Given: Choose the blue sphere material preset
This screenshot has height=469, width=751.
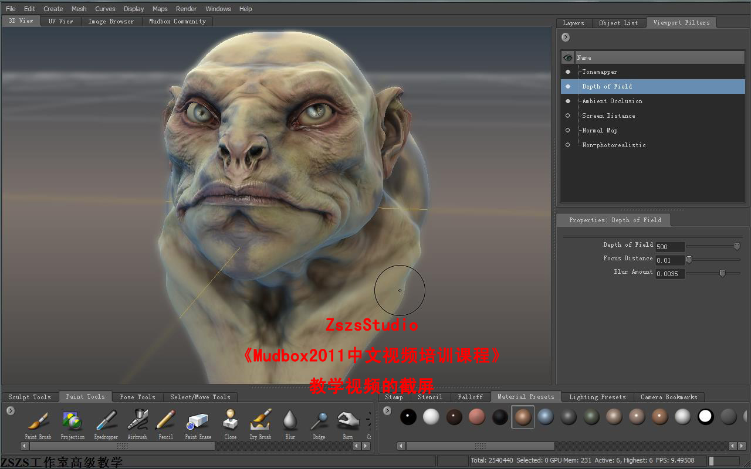Looking at the screenshot, I should pyautogui.click(x=546, y=417).
